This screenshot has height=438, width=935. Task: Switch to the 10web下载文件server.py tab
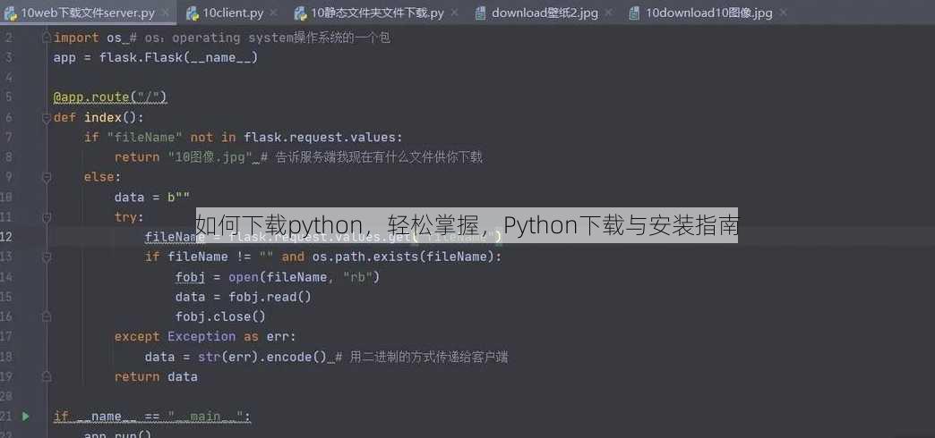pos(88,13)
